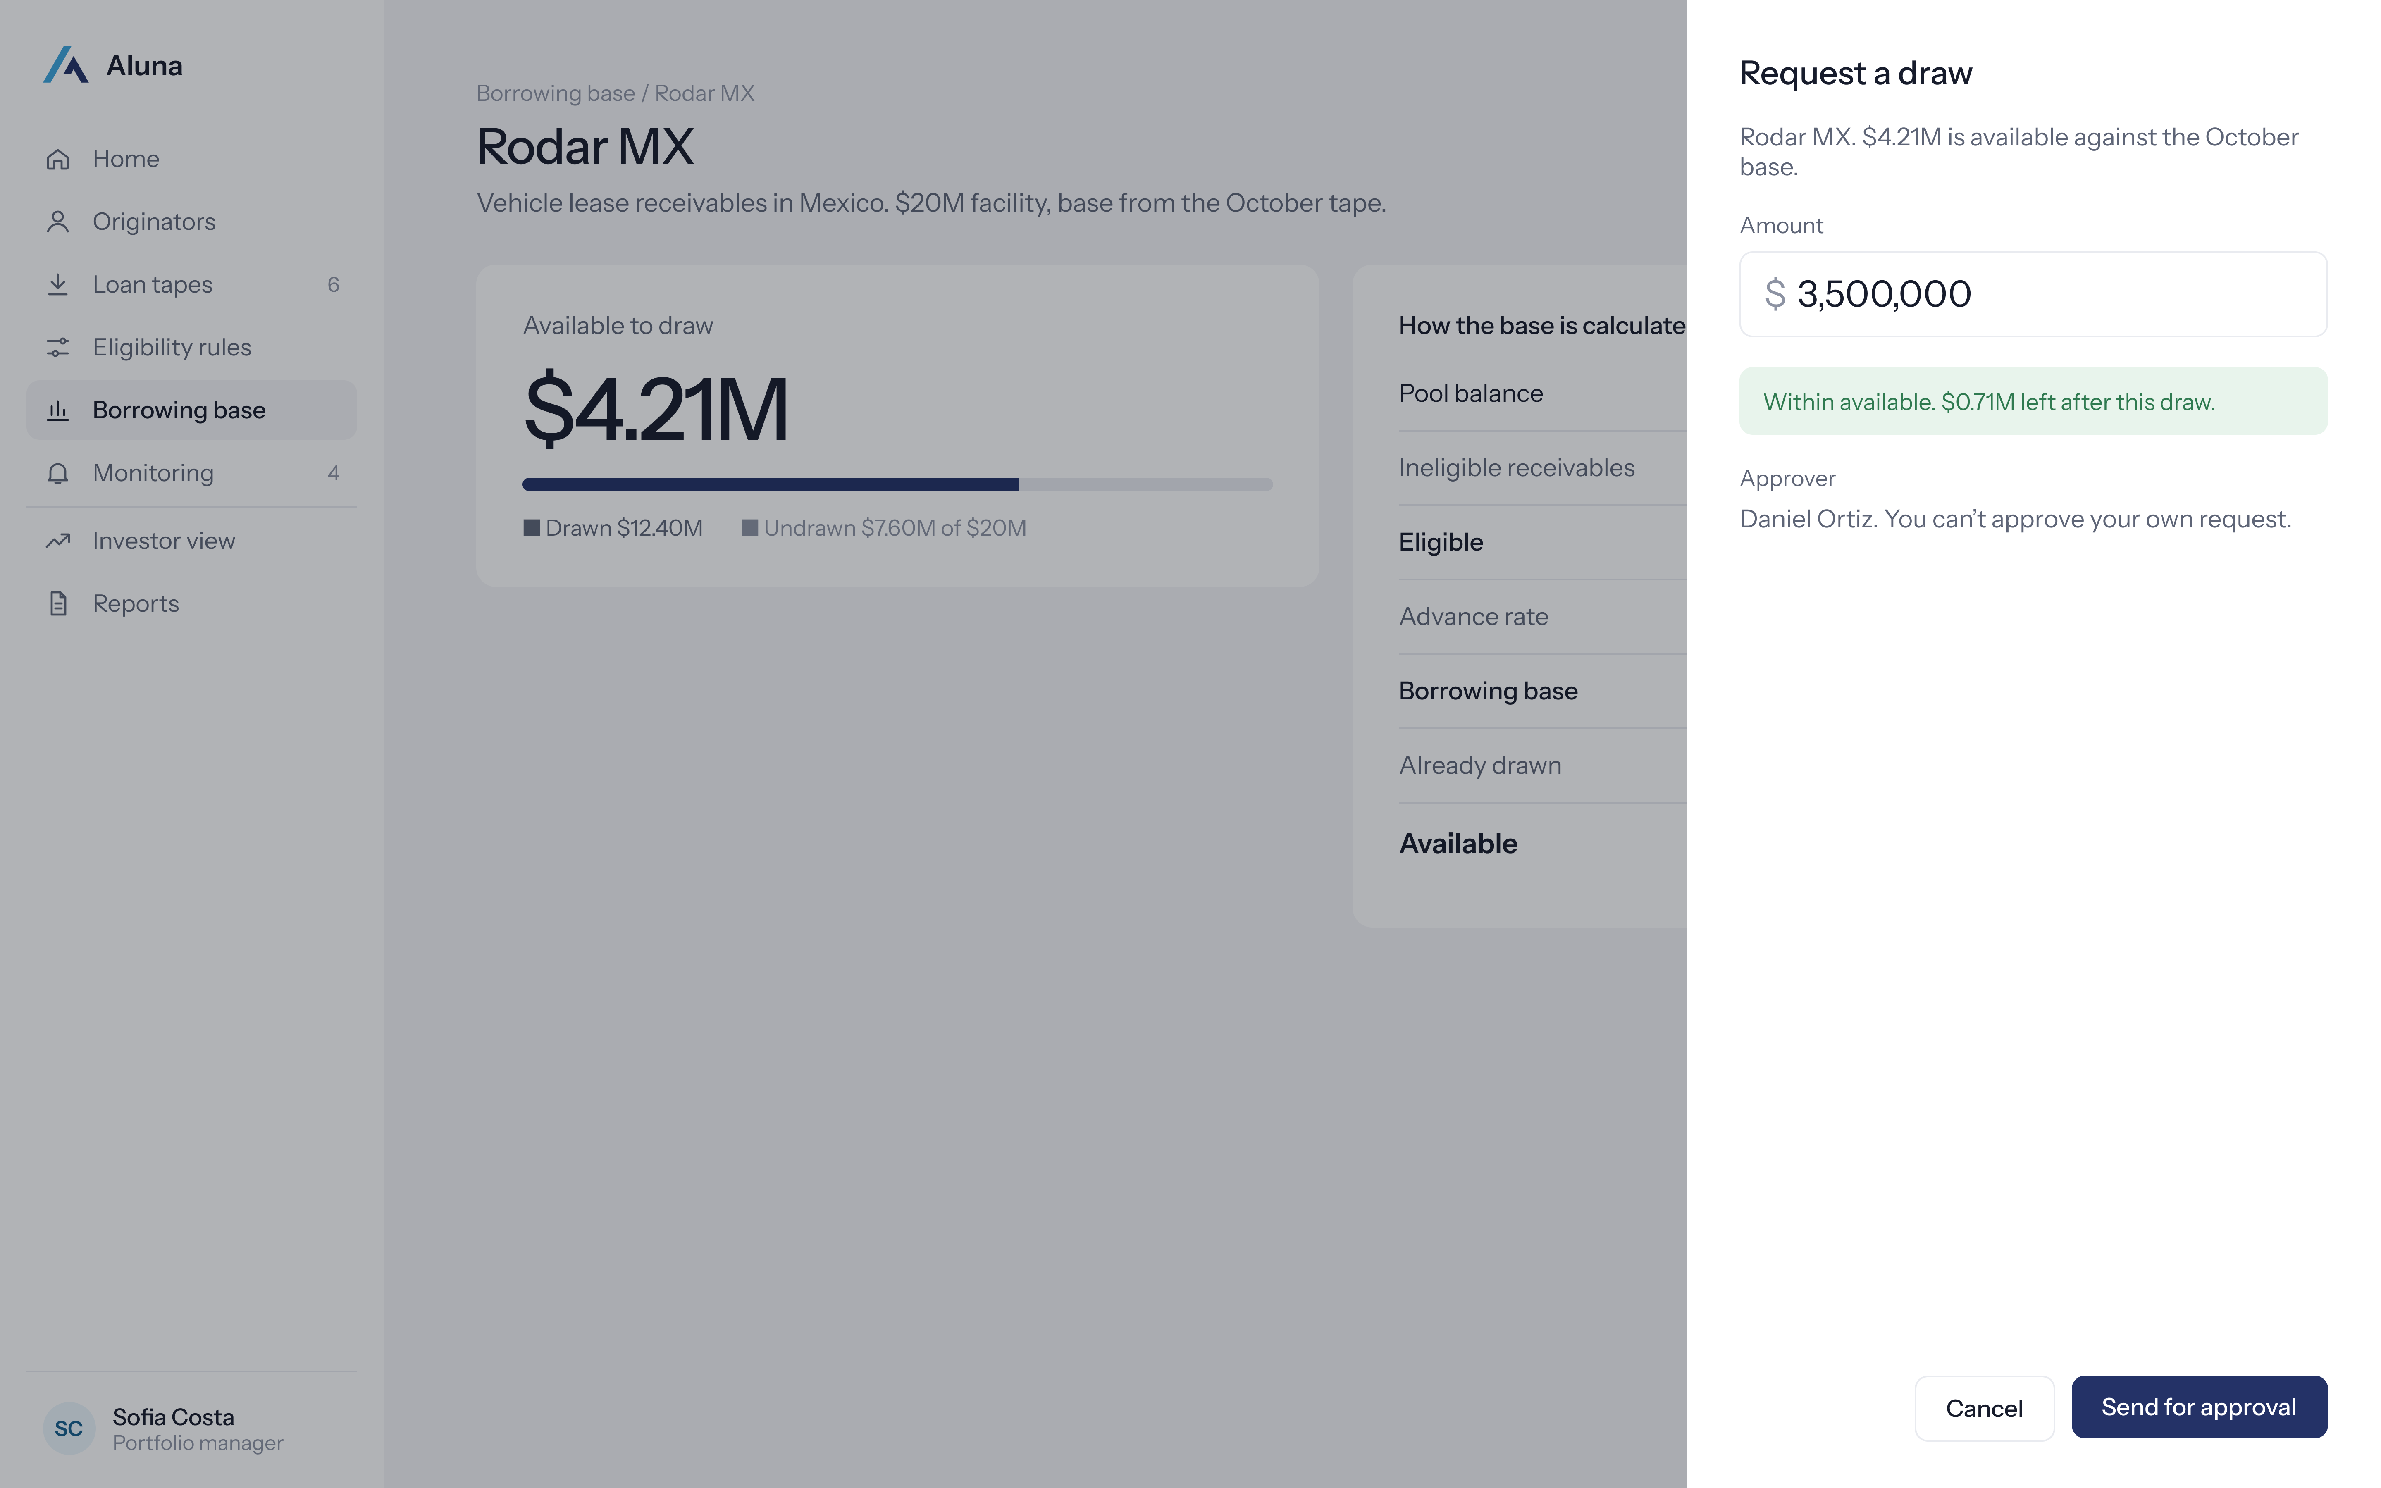
Task: Click the Eligibility rules sliders icon
Action: [58, 347]
